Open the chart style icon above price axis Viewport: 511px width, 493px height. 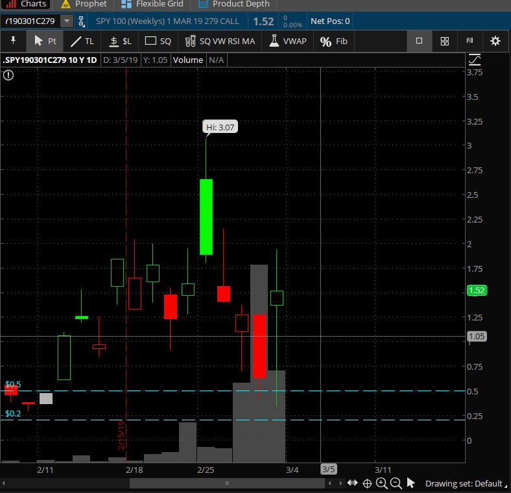pos(475,60)
